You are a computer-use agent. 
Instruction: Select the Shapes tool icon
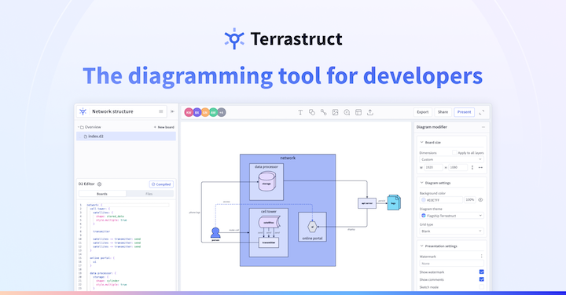[x=312, y=112]
